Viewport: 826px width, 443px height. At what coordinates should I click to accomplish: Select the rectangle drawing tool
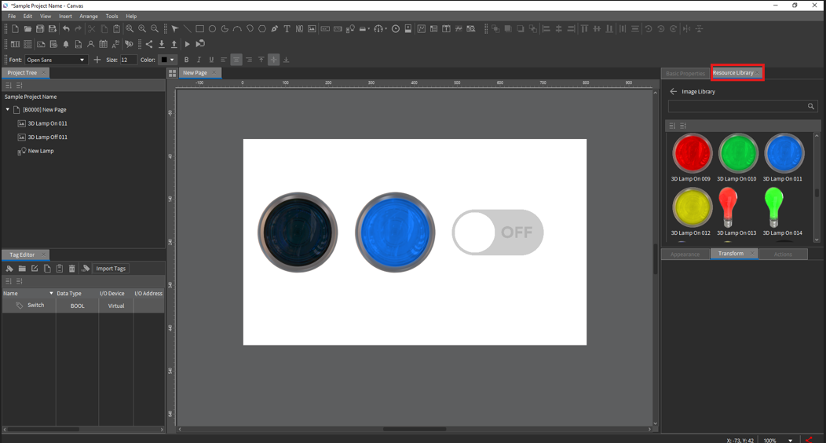(x=199, y=29)
